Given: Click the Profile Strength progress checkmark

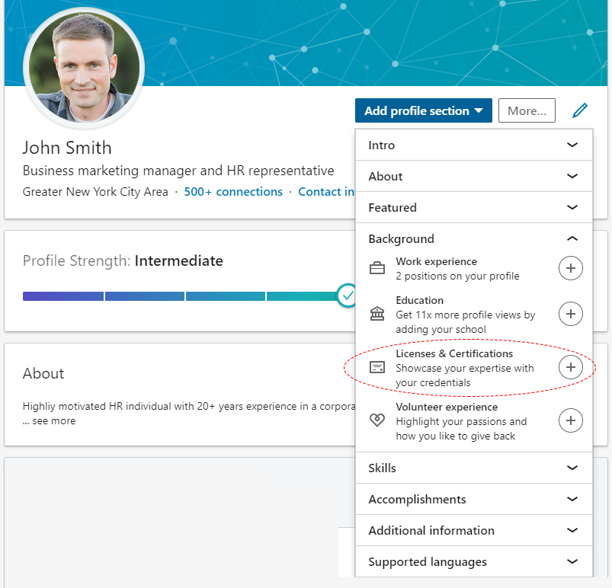Looking at the screenshot, I should (347, 296).
